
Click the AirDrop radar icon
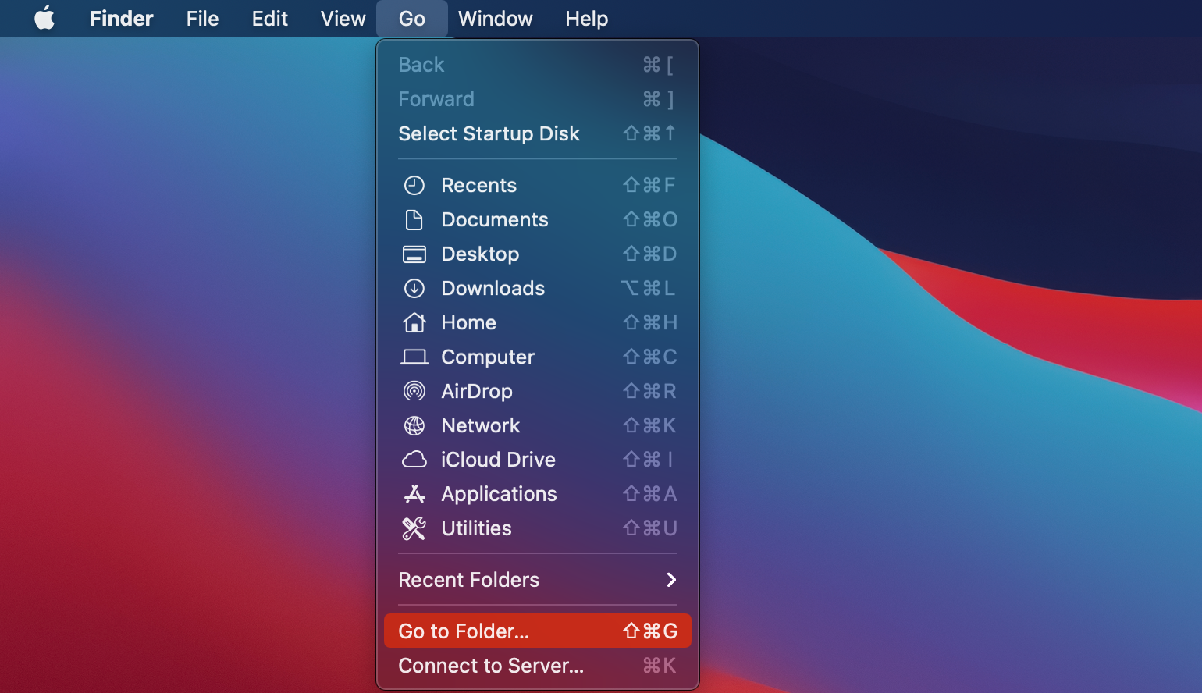pos(414,391)
